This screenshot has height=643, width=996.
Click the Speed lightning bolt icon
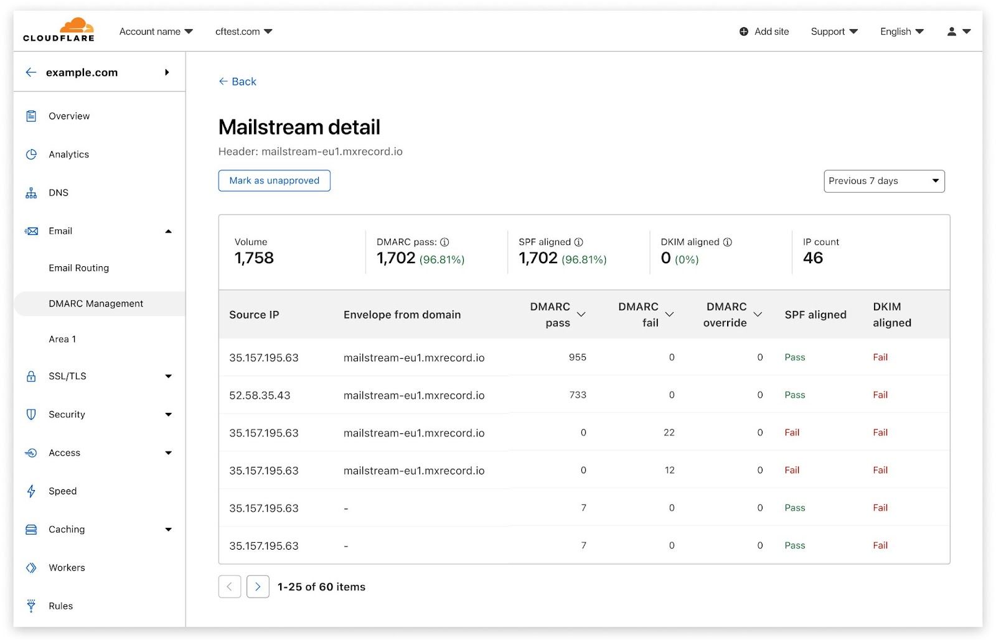click(31, 491)
